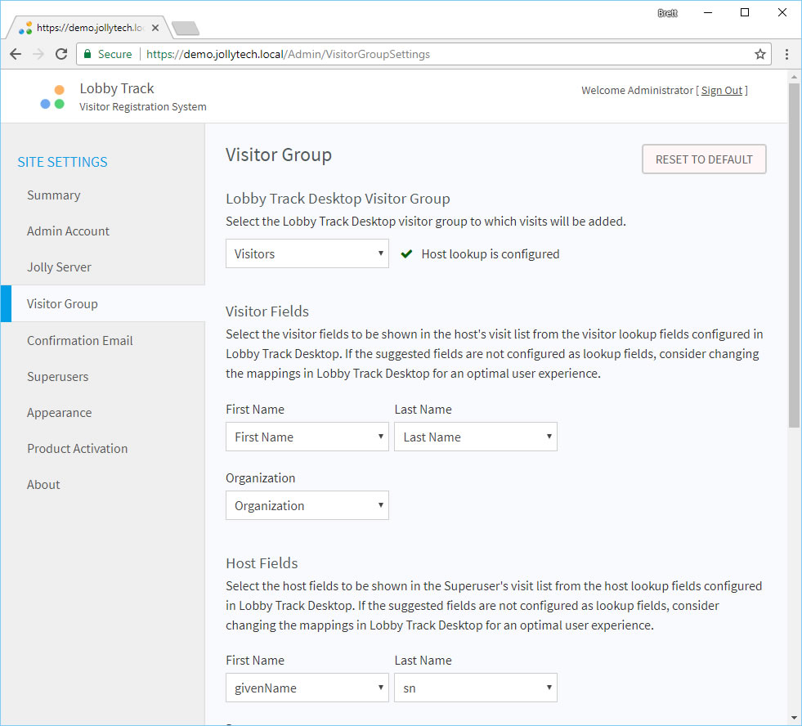802x726 pixels.
Task: Click the Reset to Default button
Action: click(704, 159)
